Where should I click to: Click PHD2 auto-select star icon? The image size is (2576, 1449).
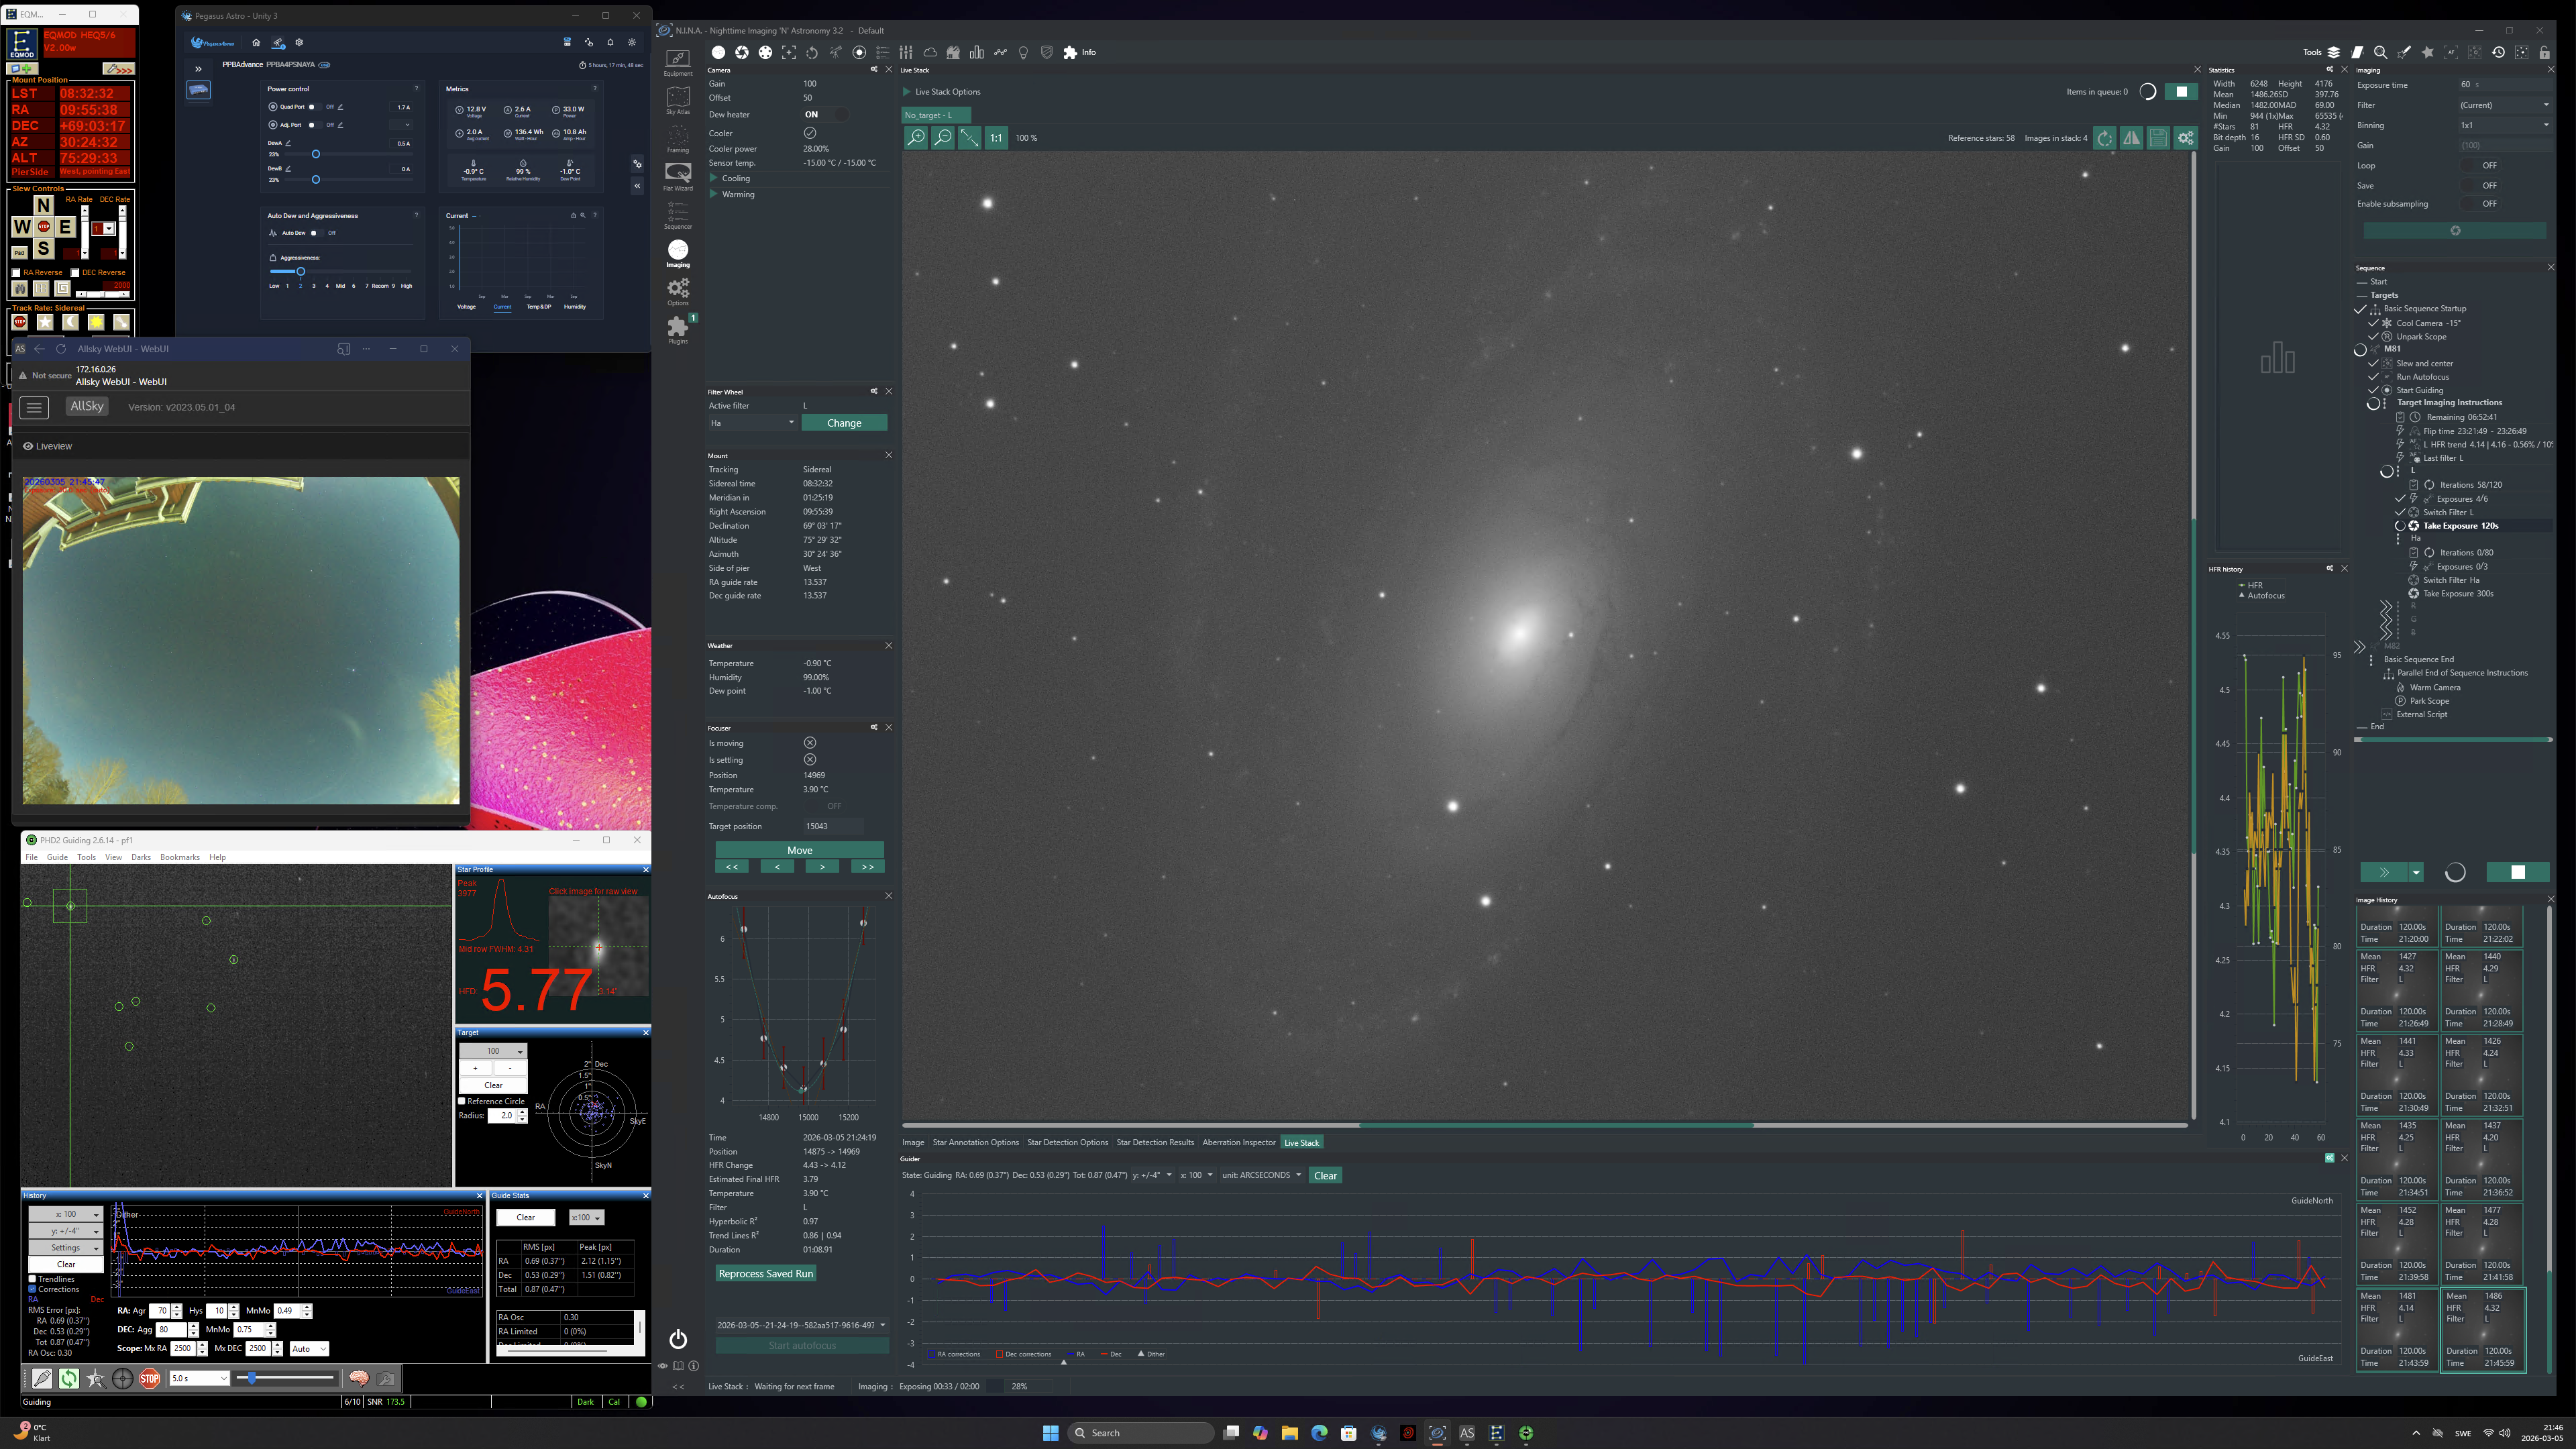[95, 1379]
